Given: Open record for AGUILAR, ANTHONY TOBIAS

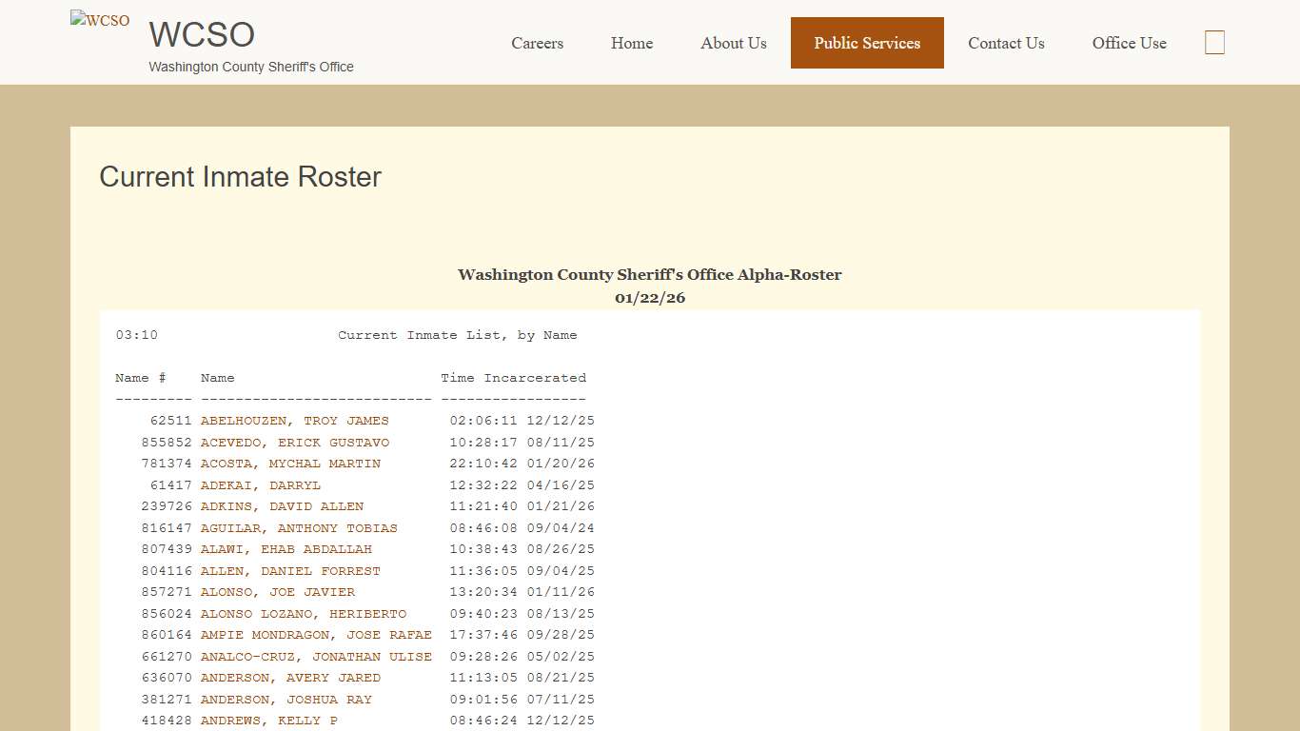Looking at the screenshot, I should point(298,527).
